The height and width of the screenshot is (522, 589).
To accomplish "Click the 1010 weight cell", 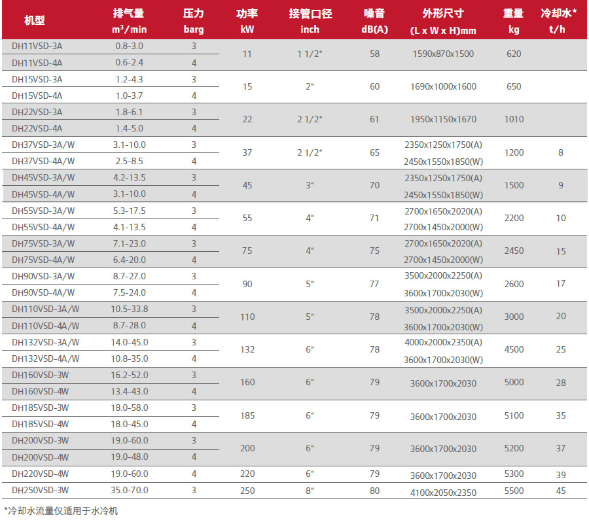I will pyautogui.click(x=514, y=120).
